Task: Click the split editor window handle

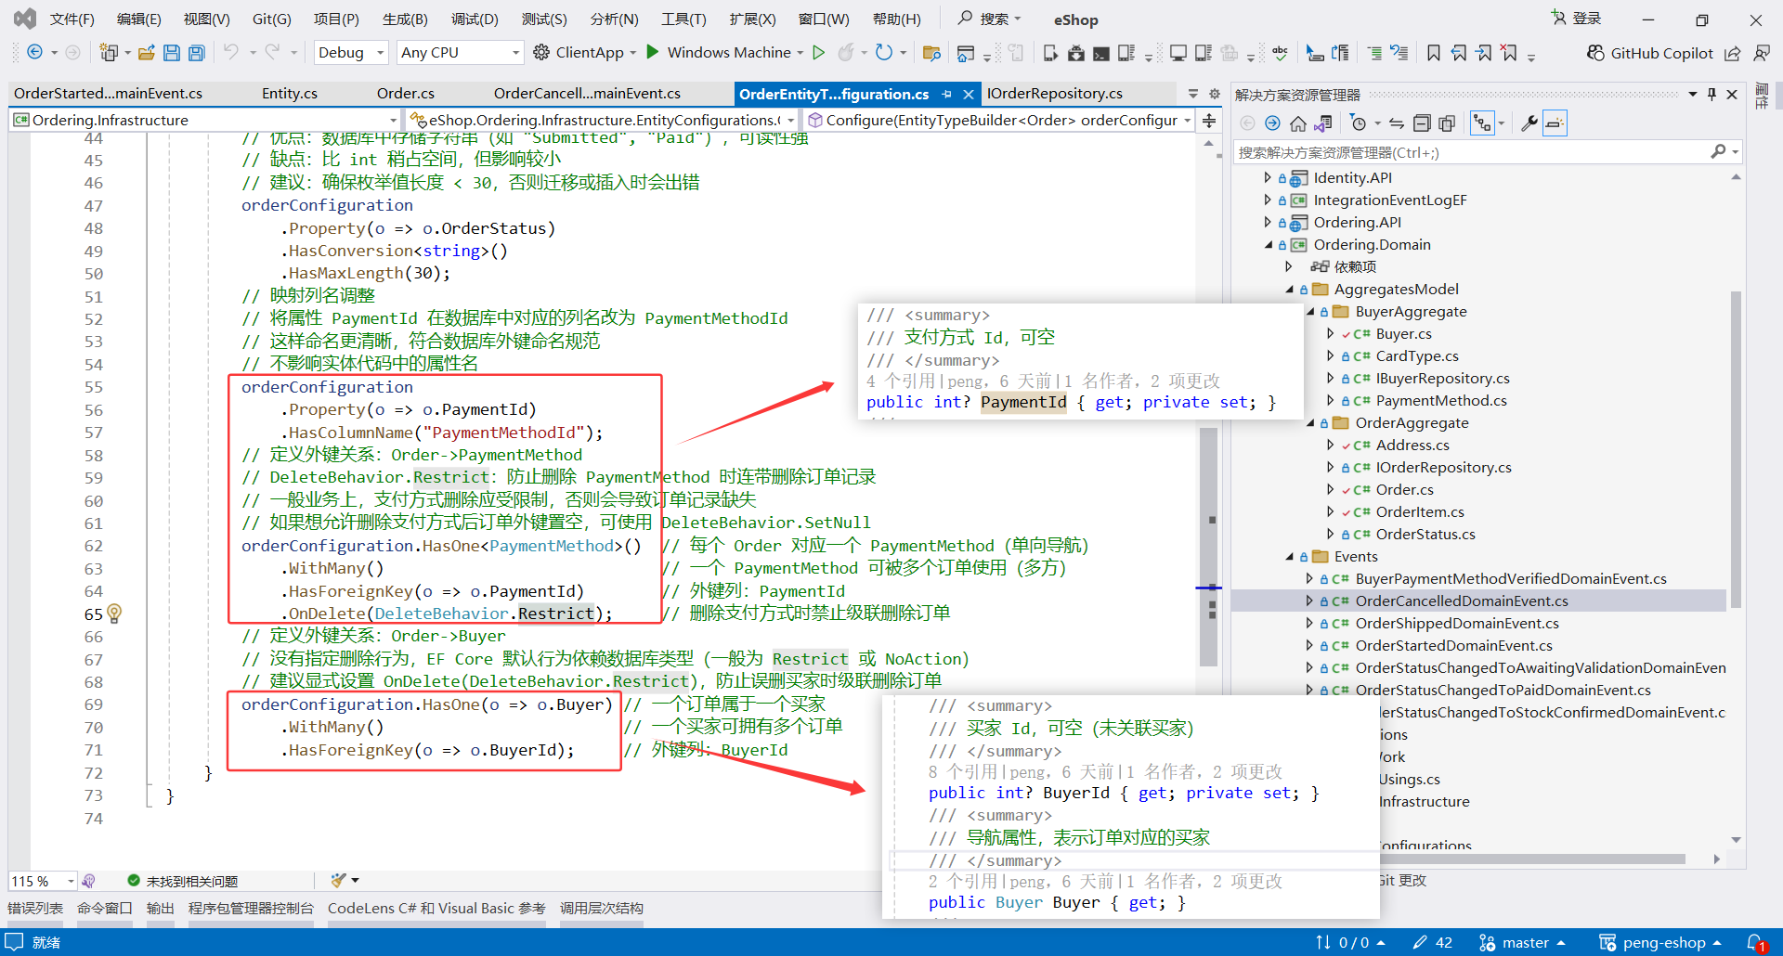Action: [1209, 121]
